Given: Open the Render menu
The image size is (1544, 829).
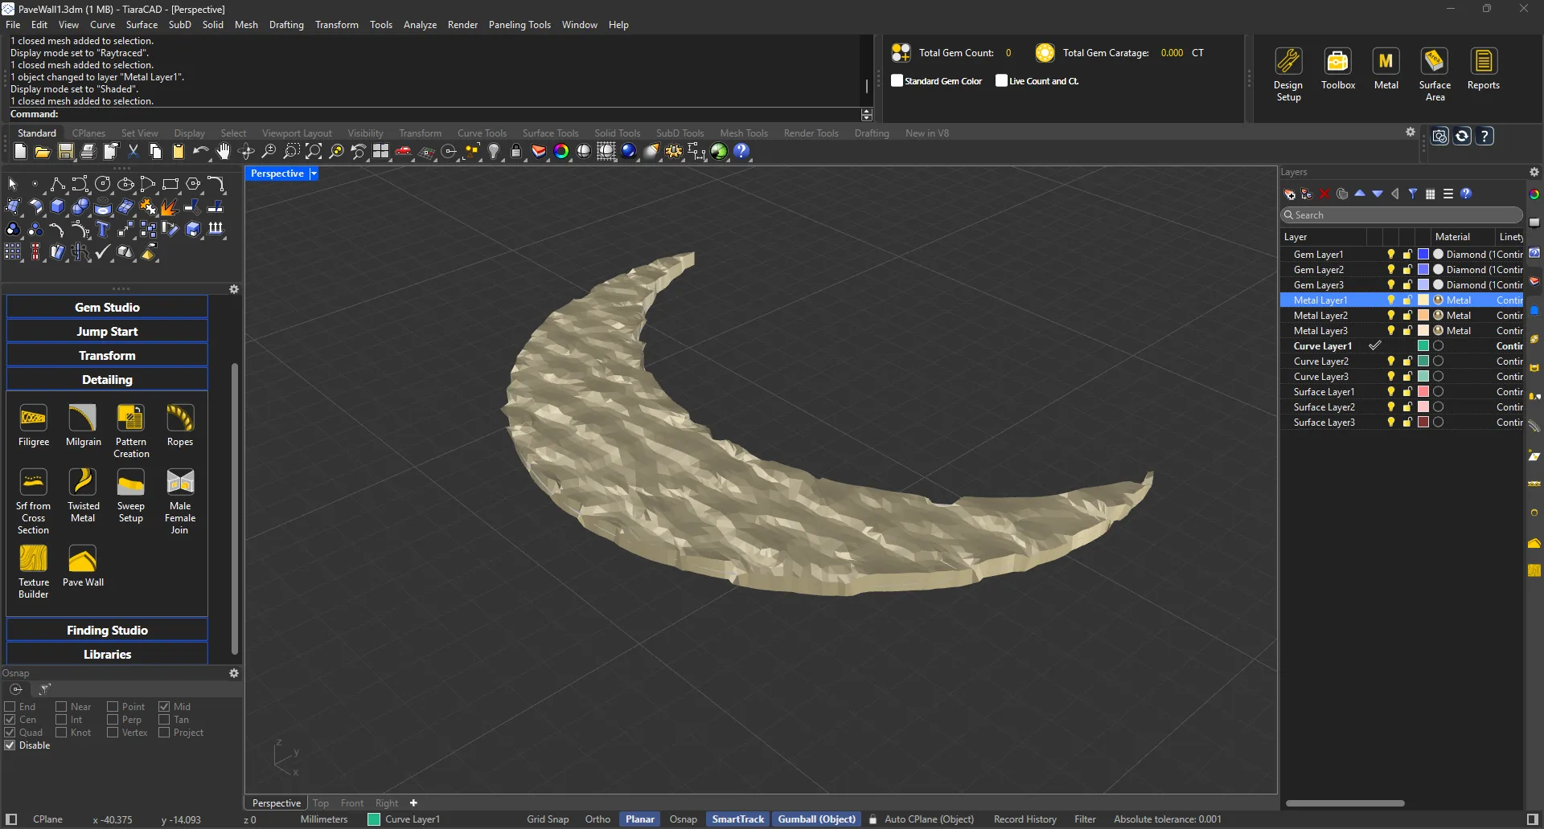Looking at the screenshot, I should (462, 24).
